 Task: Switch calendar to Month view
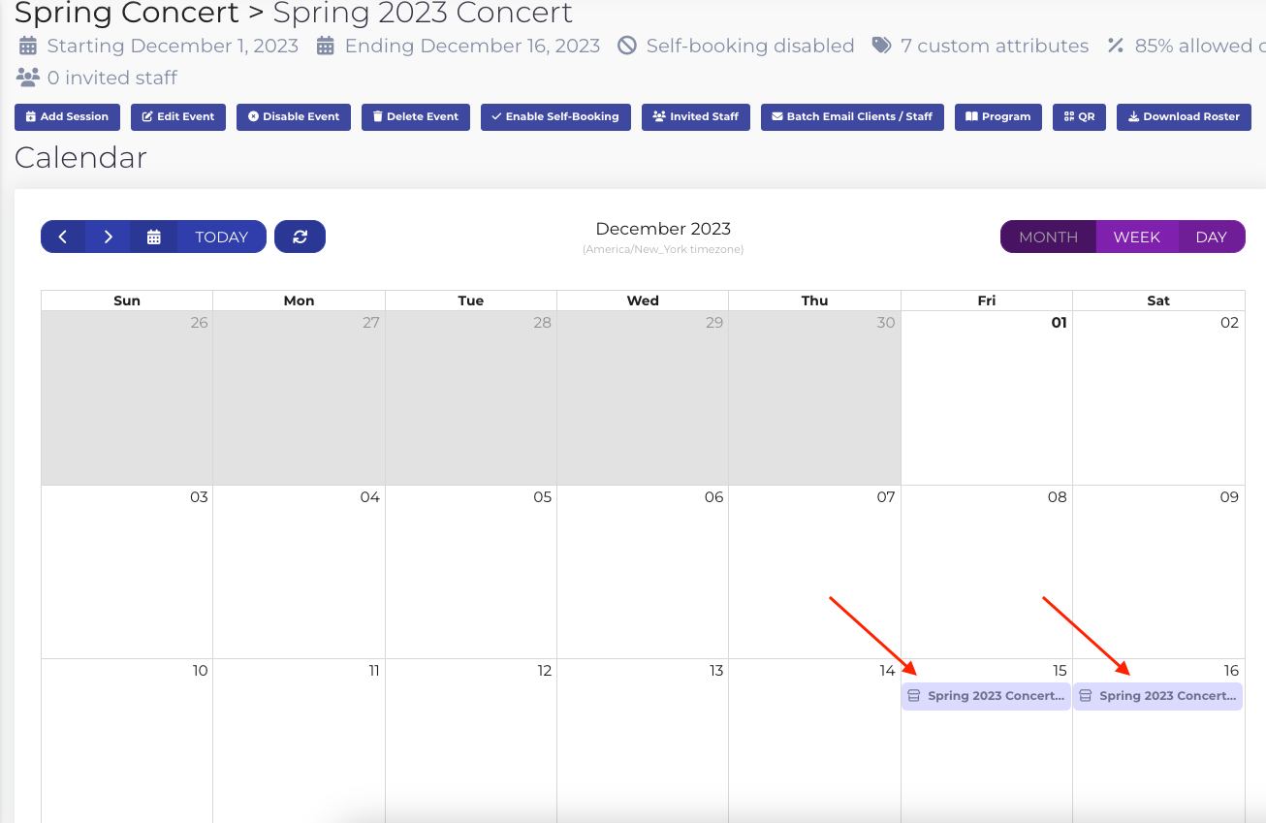(1048, 237)
